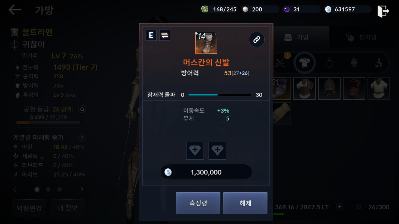Click the 해제 unequip button

[x=245, y=203]
